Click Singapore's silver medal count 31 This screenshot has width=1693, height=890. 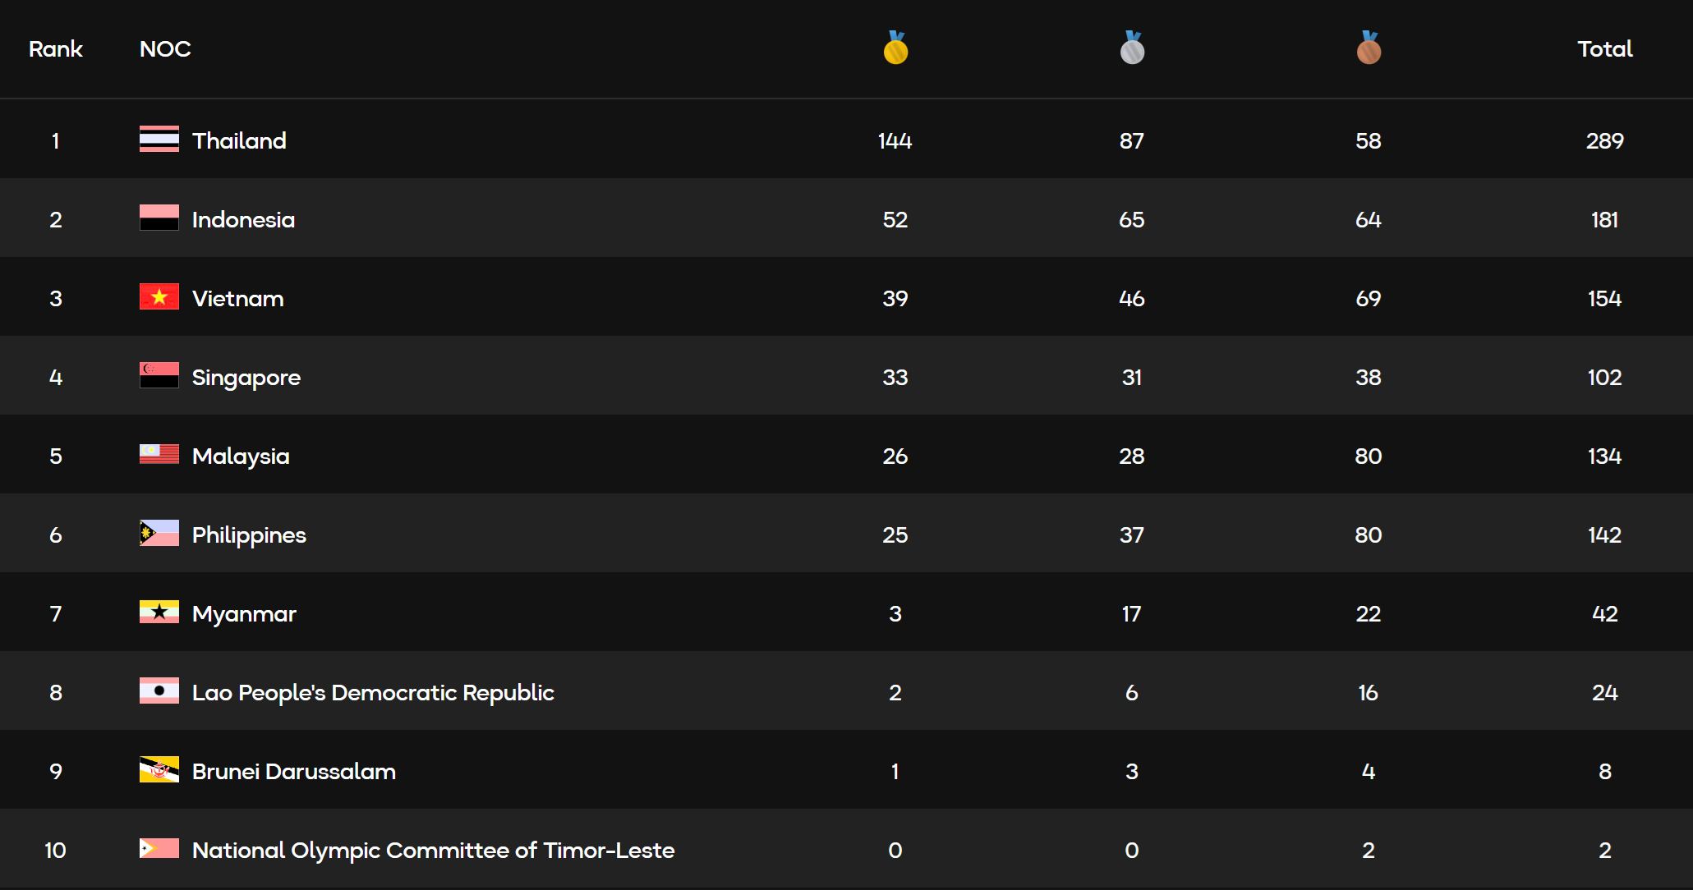point(1132,378)
